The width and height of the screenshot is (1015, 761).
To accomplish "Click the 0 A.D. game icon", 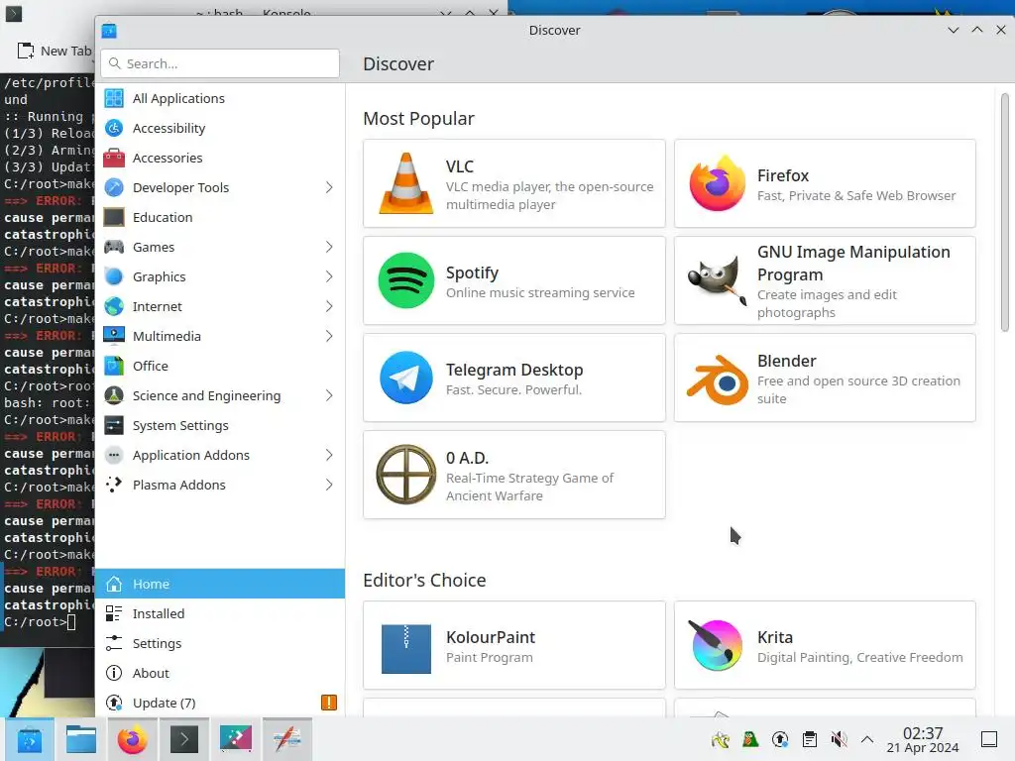I will 405,475.
